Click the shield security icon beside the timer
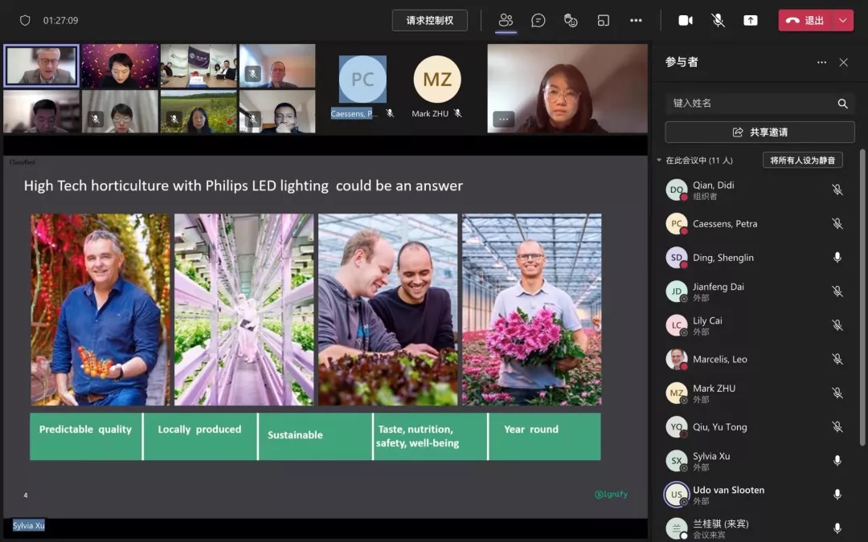This screenshot has width=868, height=542. coord(25,20)
